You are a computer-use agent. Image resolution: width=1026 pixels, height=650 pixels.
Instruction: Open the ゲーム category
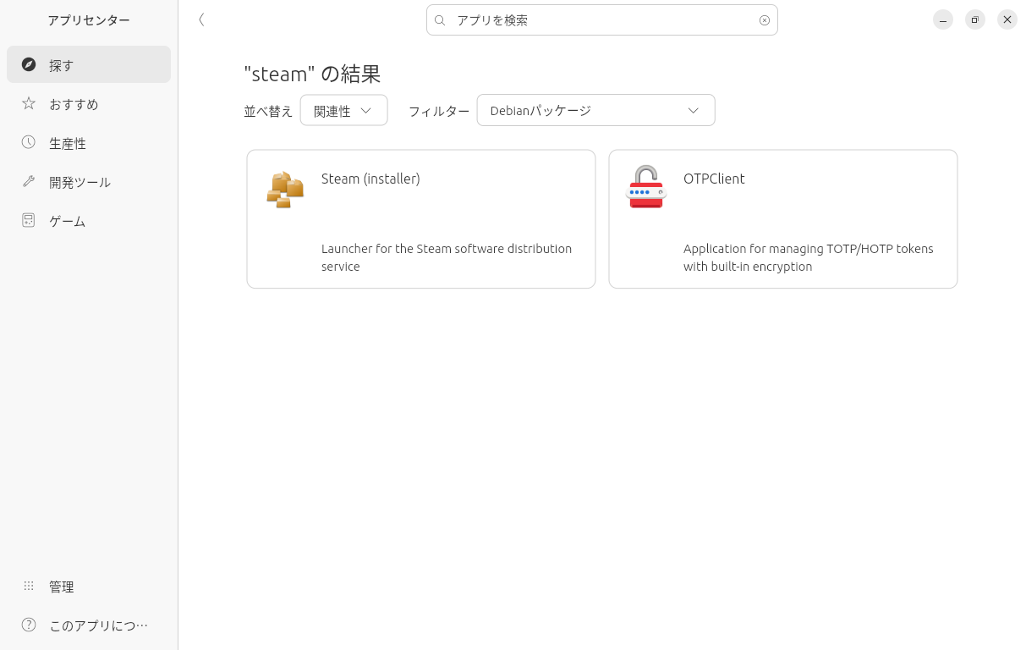pyautogui.click(x=89, y=220)
